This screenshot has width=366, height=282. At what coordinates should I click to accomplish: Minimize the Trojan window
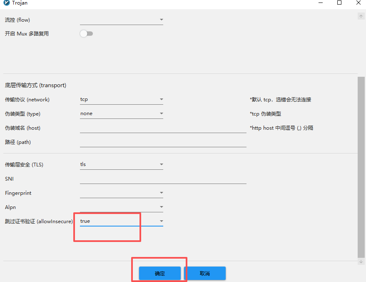point(320,3)
